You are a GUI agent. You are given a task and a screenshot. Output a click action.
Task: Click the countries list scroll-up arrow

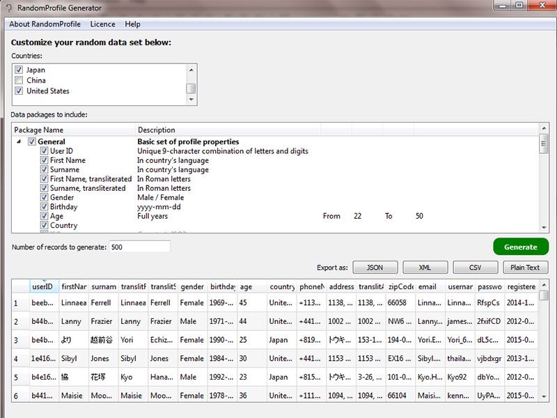point(191,69)
